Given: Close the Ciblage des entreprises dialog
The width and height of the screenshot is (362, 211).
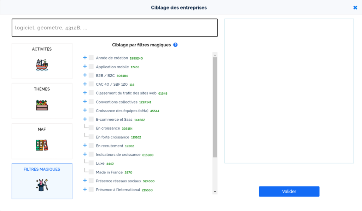Looking at the screenshot, I should (355, 7).
